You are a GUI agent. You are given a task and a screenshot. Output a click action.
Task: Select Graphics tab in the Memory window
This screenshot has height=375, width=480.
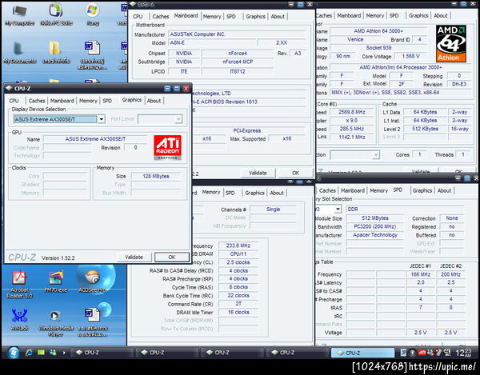click(x=254, y=193)
